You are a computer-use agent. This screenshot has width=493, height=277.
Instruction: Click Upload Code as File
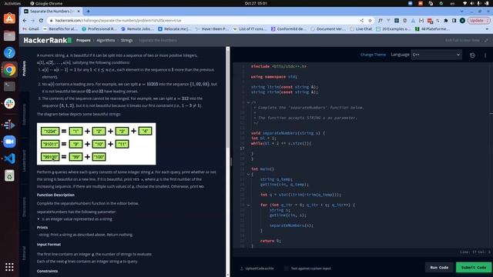[257, 269]
